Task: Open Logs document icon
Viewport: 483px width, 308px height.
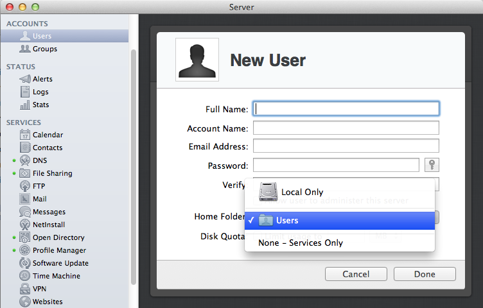Action: pyautogui.click(x=25, y=92)
